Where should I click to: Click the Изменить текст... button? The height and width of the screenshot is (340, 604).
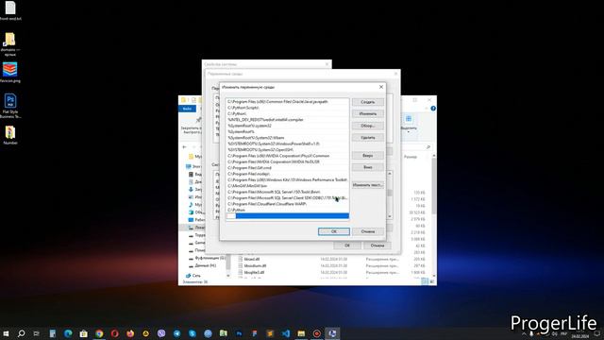tap(367, 185)
